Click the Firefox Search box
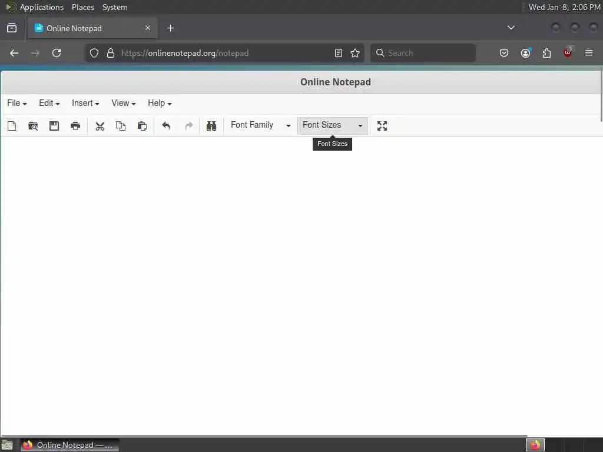This screenshot has width=603, height=452. point(423,53)
